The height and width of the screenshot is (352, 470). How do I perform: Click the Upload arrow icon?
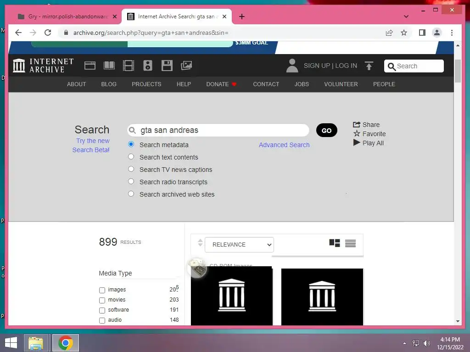[x=369, y=66]
